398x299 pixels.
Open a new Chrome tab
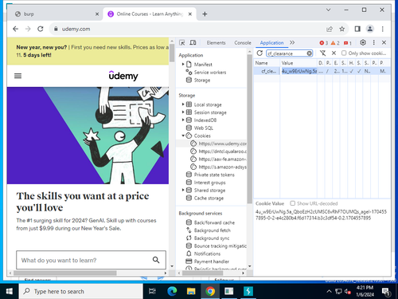click(x=205, y=14)
